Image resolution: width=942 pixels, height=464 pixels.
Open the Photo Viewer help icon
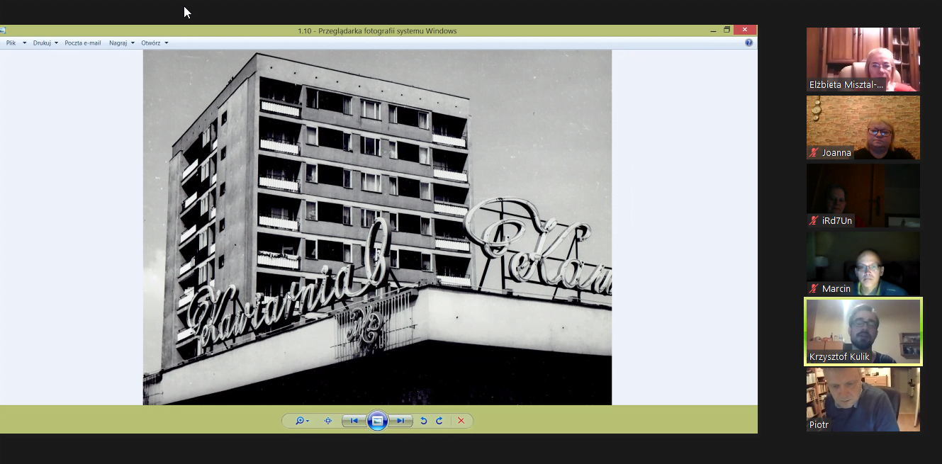[749, 43]
